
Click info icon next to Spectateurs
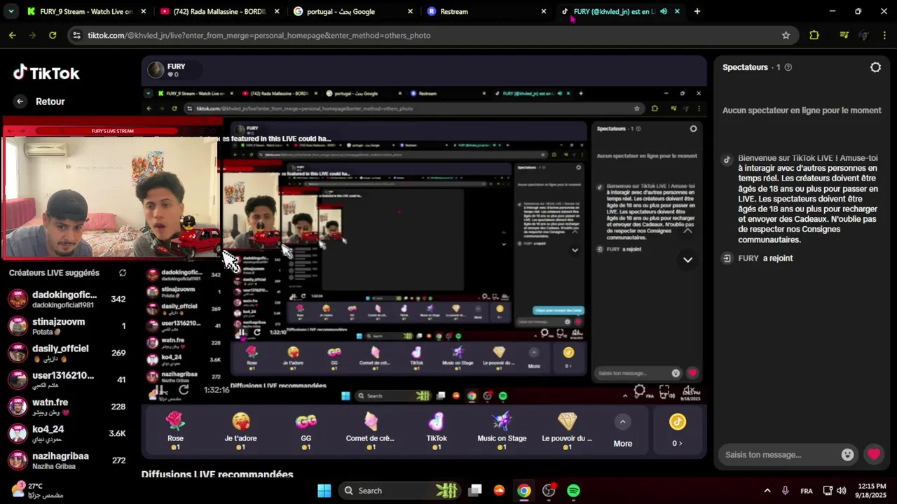point(788,67)
